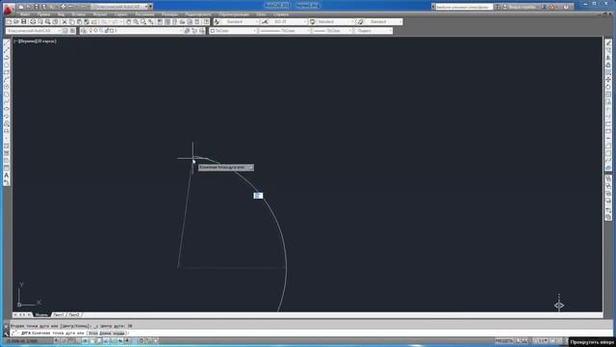The image size is (616, 347).
Task: Open the Properties palette icon
Action: 160,22
